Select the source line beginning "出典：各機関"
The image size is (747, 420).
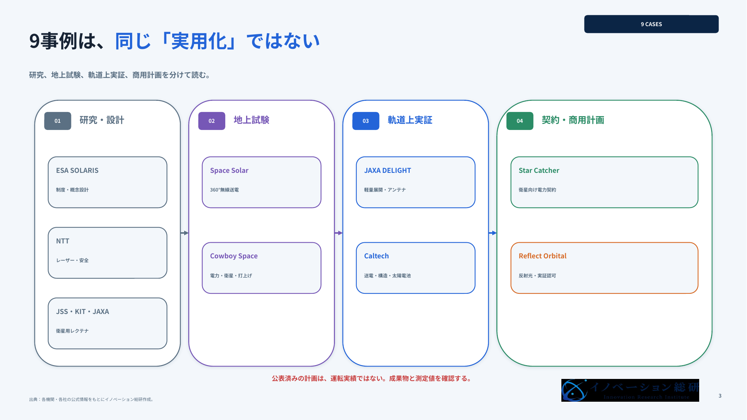[x=92, y=399]
